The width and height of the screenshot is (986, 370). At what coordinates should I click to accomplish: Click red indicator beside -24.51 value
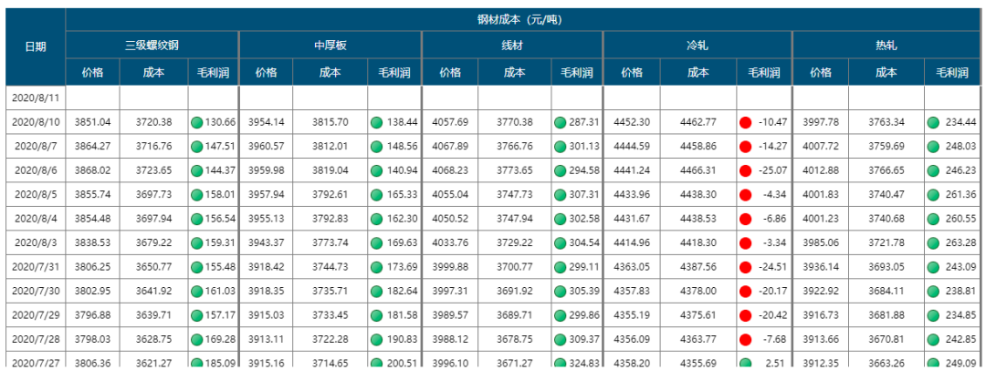pyautogui.click(x=745, y=266)
